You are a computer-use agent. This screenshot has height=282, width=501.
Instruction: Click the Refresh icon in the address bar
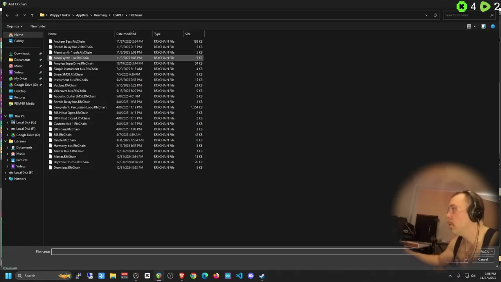tap(435, 15)
